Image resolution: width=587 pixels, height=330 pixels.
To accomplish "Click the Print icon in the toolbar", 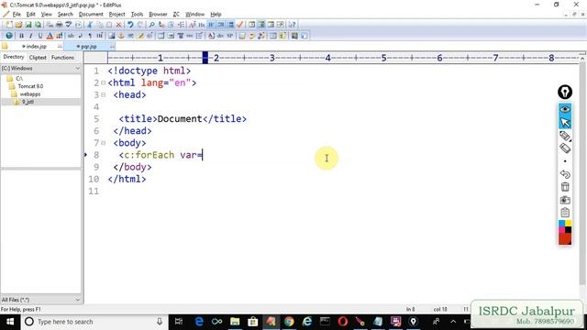I will 59,25.
